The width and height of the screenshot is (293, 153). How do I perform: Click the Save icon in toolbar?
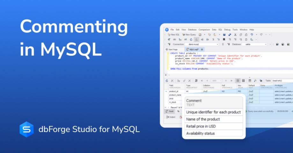click(x=224, y=34)
